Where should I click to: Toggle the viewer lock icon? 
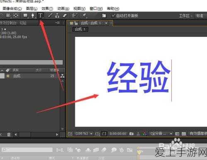76,23
